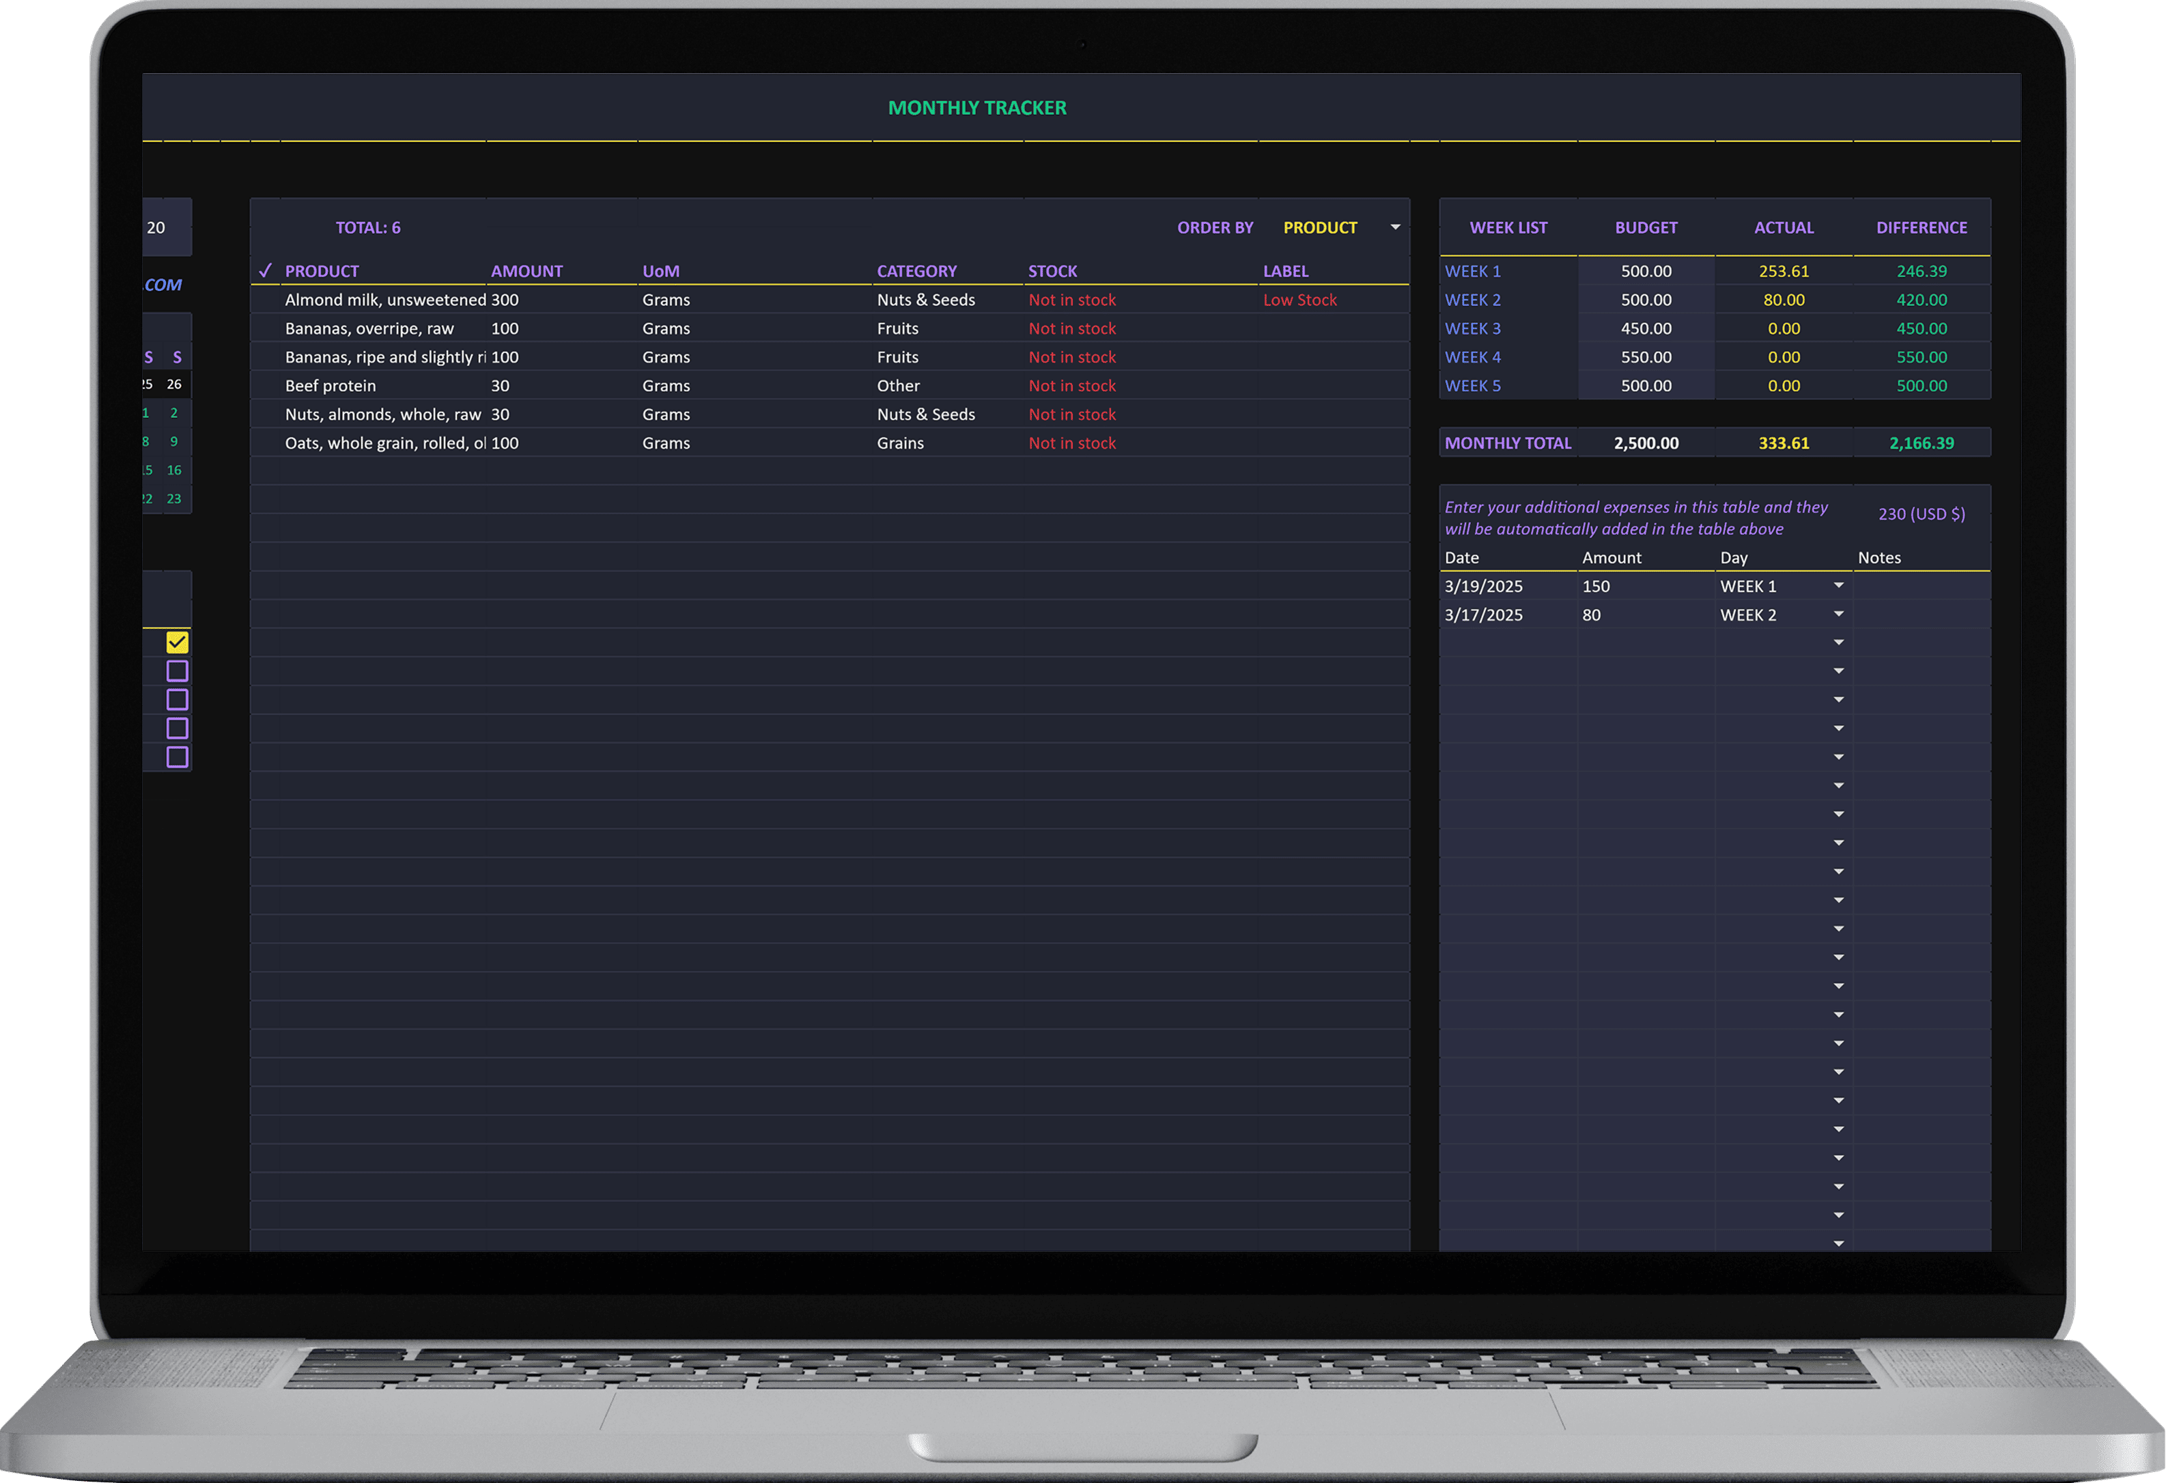Screen dimensions: 2166x1483
Task: Open the Day dropdown showing WEEK 1
Action: [x=1838, y=585]
